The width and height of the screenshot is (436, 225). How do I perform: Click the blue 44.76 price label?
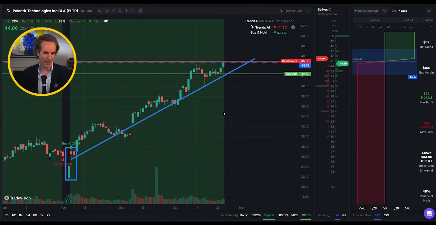click(305, 65)
